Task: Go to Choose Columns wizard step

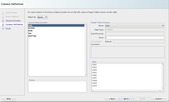Action: coord(13,21)
